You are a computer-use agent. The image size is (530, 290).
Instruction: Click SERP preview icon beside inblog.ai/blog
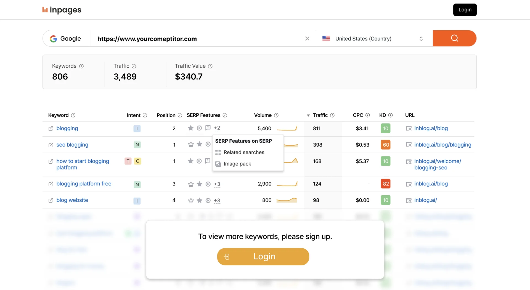click(409, 128)
